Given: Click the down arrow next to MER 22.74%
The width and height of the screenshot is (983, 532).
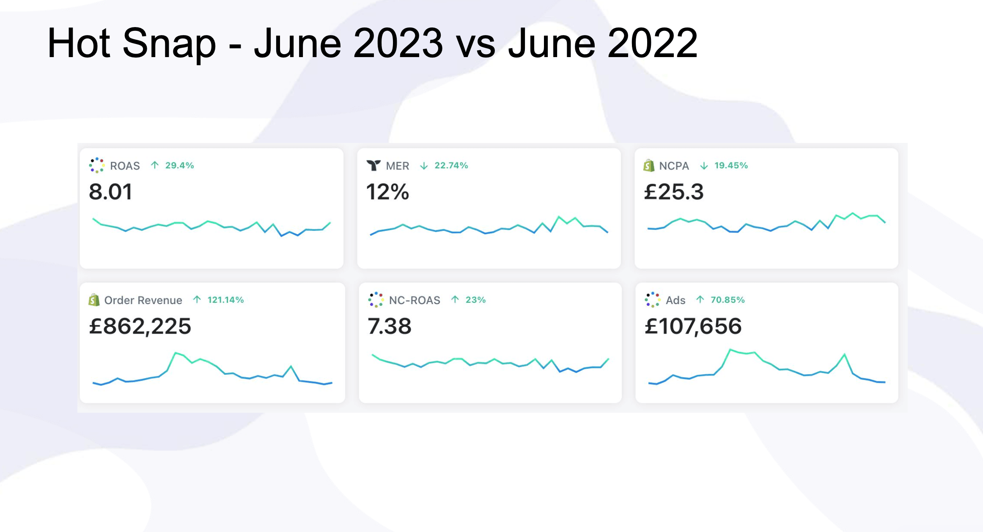Looking at the screenshot, I should pyautogui.click(x=424, y=166).
